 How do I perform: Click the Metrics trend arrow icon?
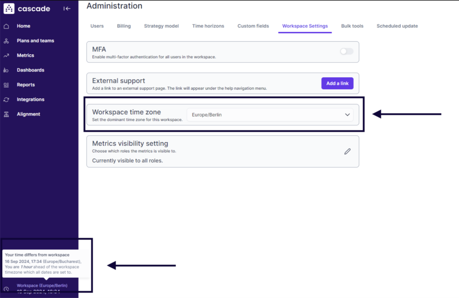click(x=6, y=55)
